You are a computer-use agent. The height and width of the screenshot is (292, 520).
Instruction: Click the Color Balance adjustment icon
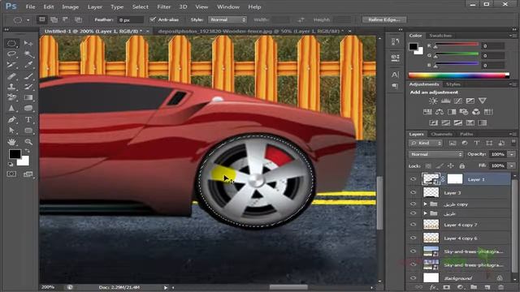(440, 112)
